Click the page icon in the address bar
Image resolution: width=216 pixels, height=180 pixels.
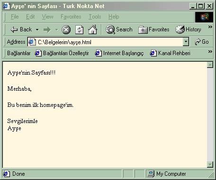(32, 42)
